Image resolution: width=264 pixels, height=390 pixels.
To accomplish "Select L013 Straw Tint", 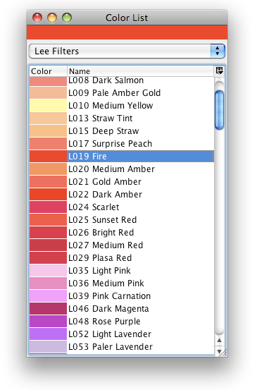I will 122,118.
